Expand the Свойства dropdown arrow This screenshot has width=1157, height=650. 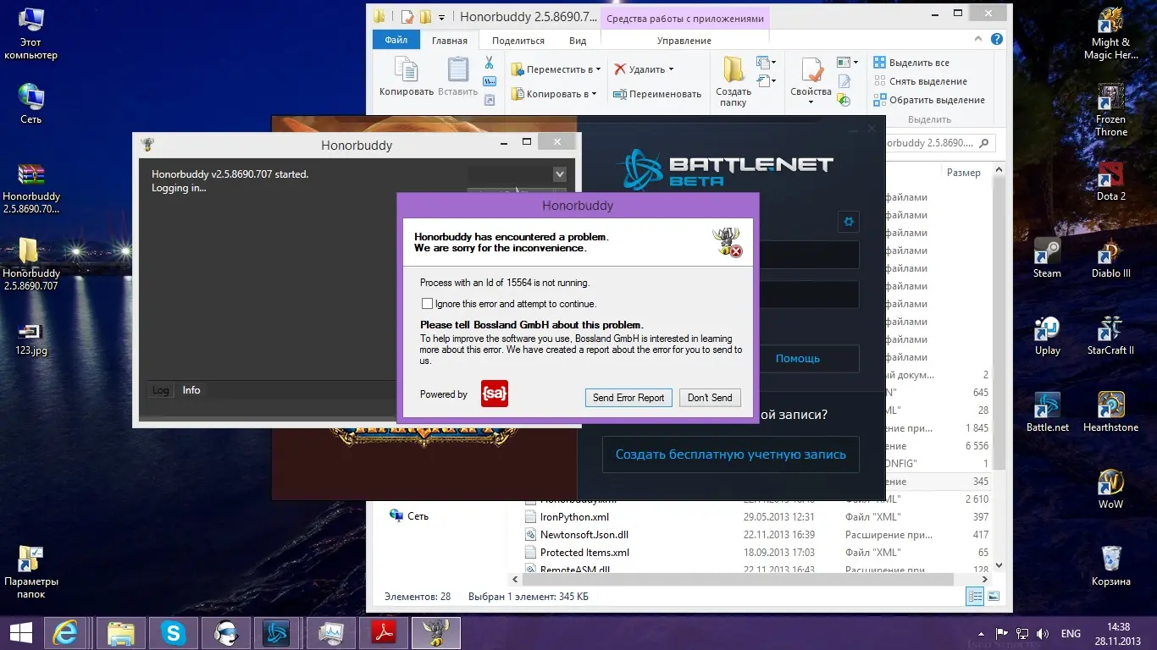coord(811,103)
